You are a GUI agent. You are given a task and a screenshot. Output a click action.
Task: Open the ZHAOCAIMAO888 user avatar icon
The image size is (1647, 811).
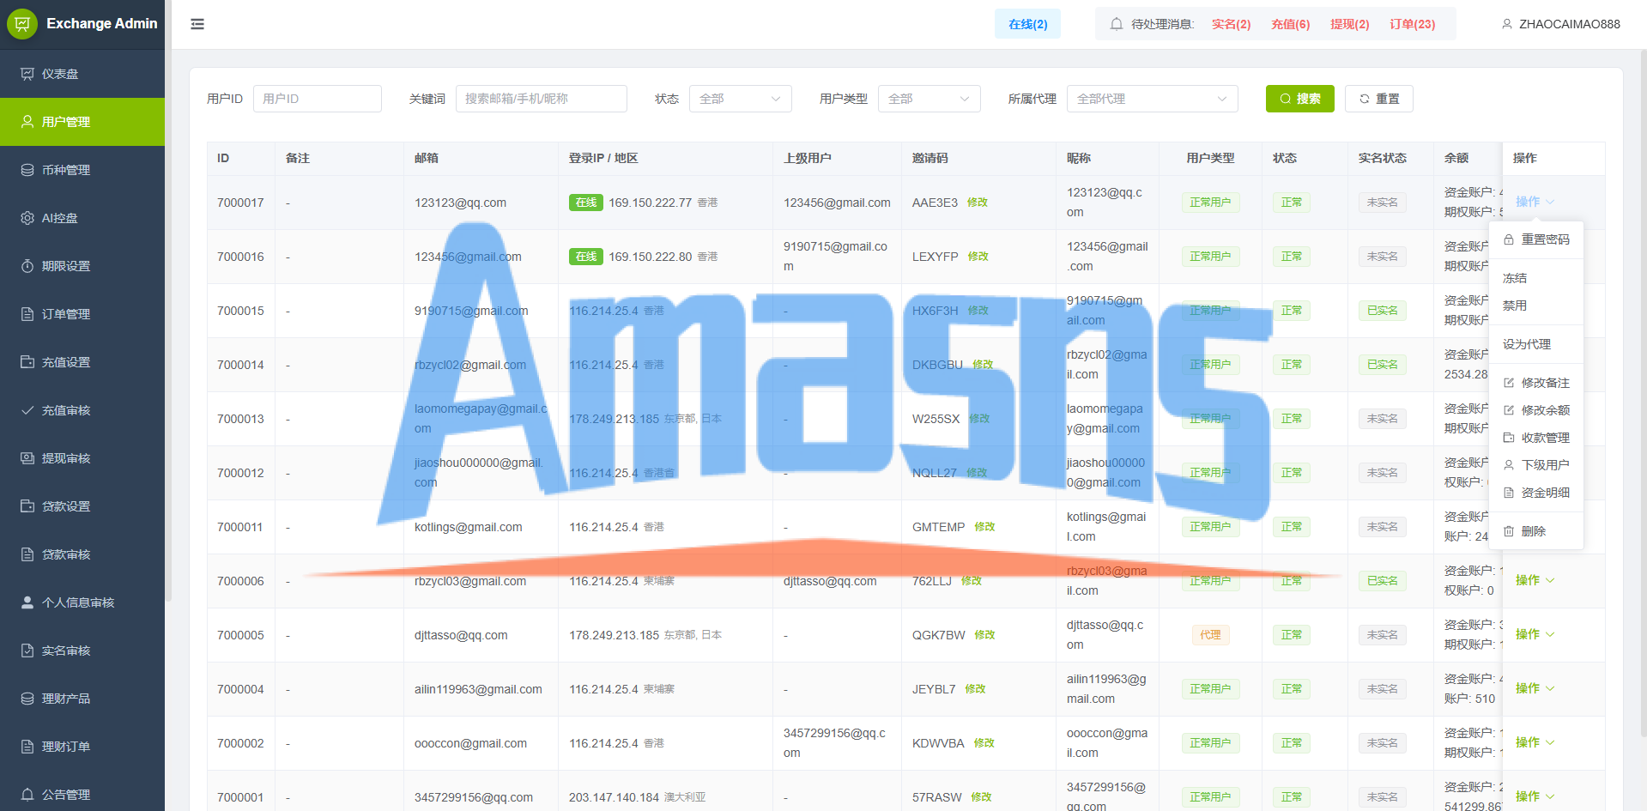pos(1507,24)
